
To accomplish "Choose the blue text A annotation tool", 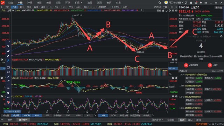I will tap(8, 61).
